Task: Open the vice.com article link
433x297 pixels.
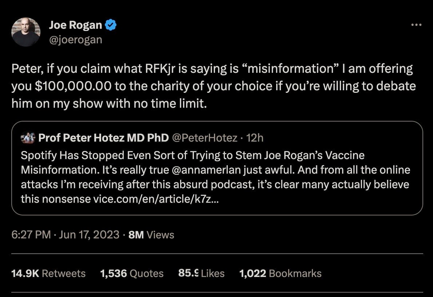Action: point(156,199)
